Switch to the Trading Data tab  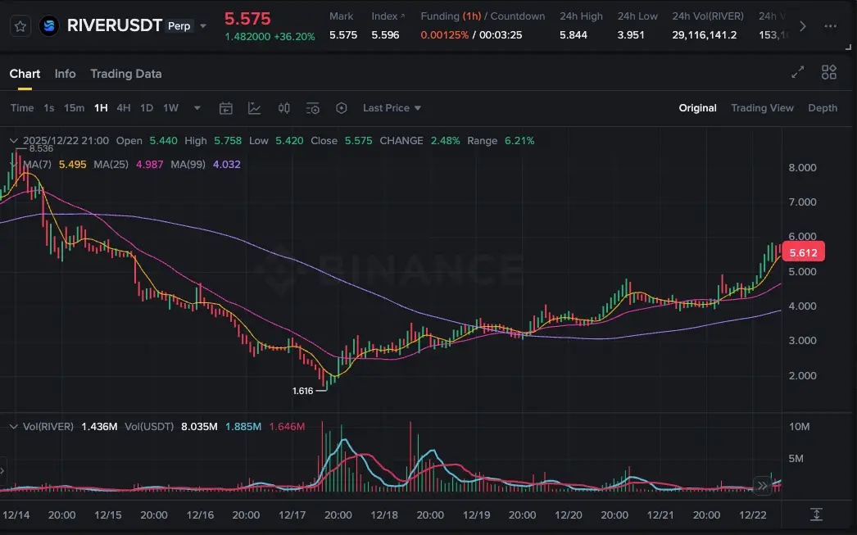(125, 74)
